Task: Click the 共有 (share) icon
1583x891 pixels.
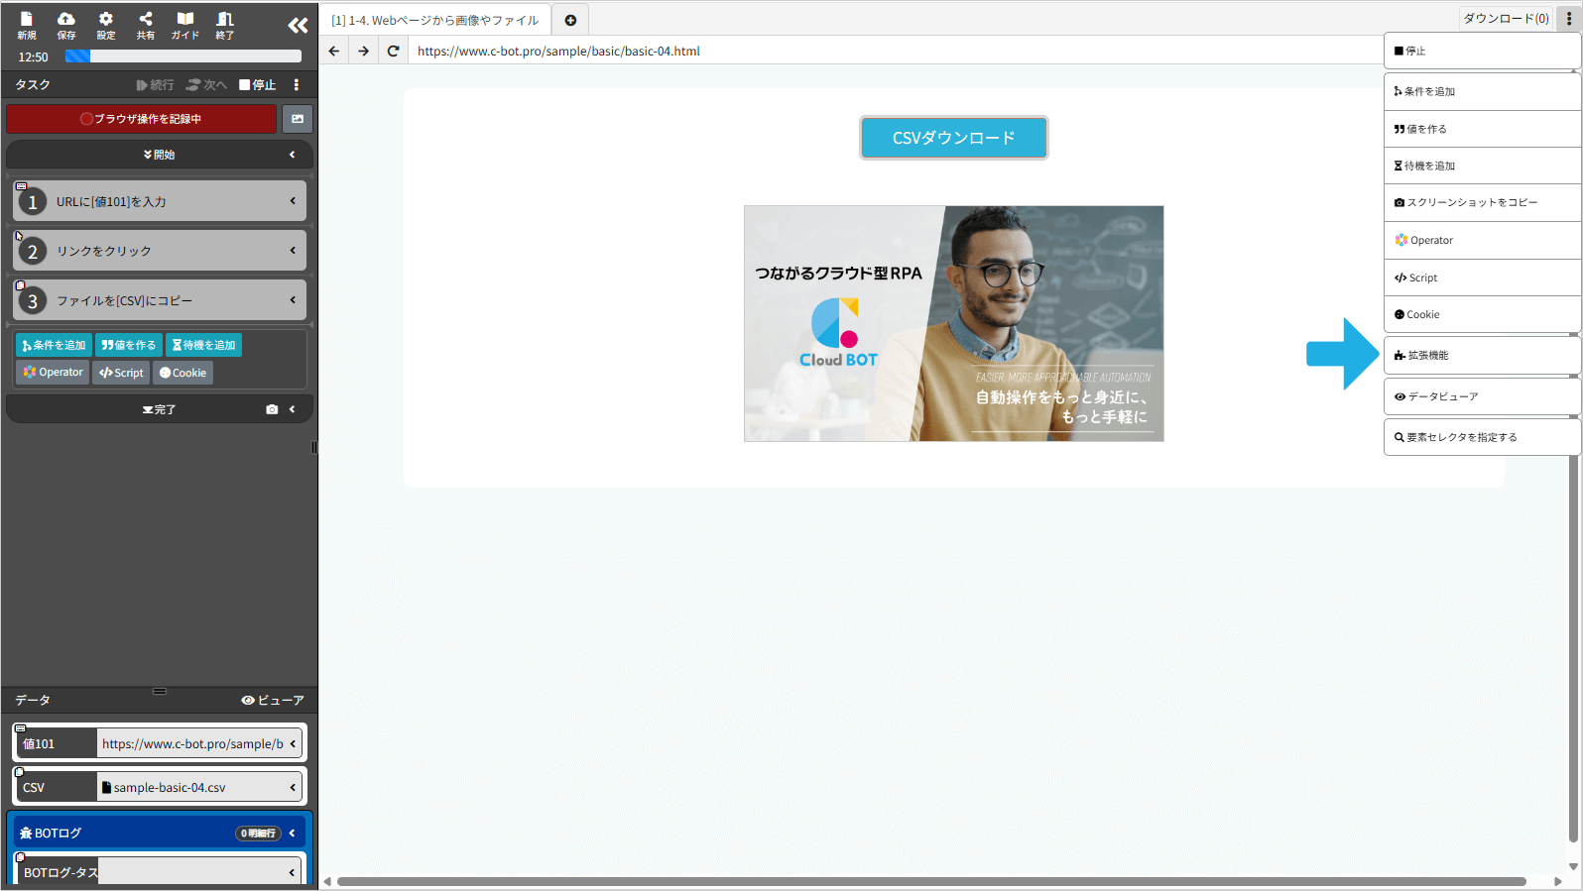Action: click(x=146, y=25)
